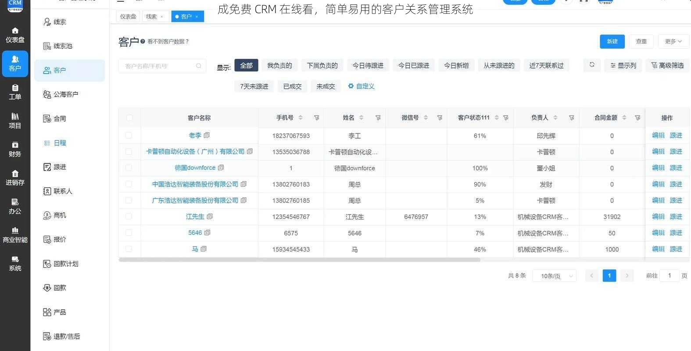
Task: Filter icon in 负责人 column header
Action: pyautogui.click(x=571, y=118)
